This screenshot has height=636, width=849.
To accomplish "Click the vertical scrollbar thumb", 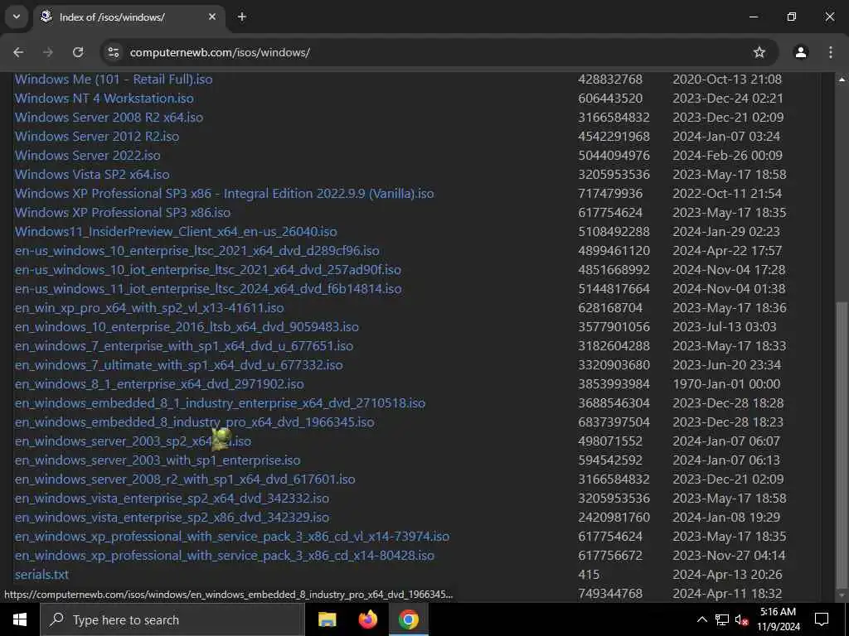I will click(x=842, y=444).
